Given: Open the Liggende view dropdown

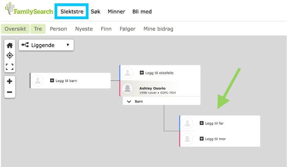Looking at the screenshot, I should tap(46, 45).
